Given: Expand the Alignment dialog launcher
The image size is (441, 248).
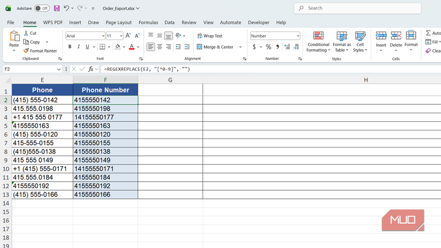Looking at the screenshot, I should click(245, 59).
